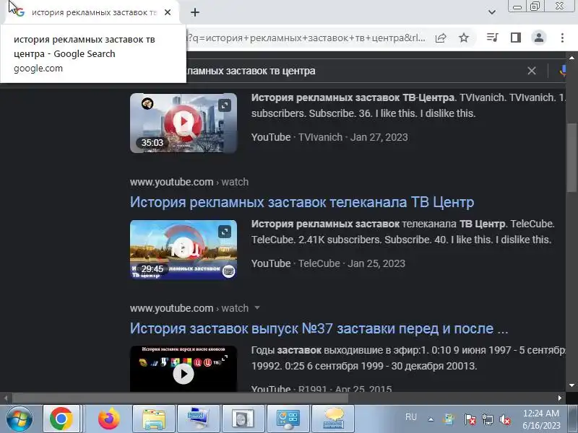Click the Action Center flag tray icon
Viewport: 578px width, 433px height.
[x=470, y=419]
